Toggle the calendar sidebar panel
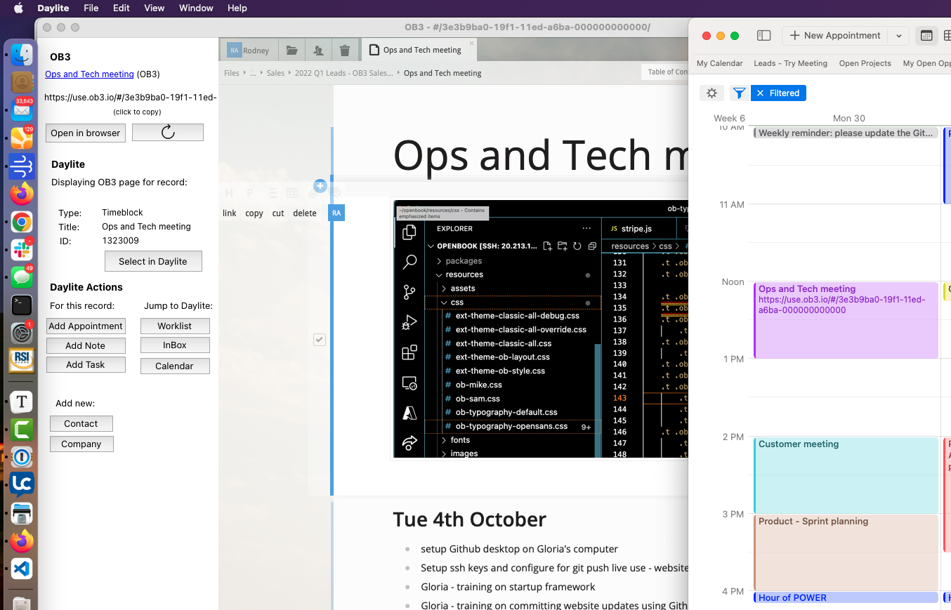This screenshot has height=610, width=951. (764, 36)
